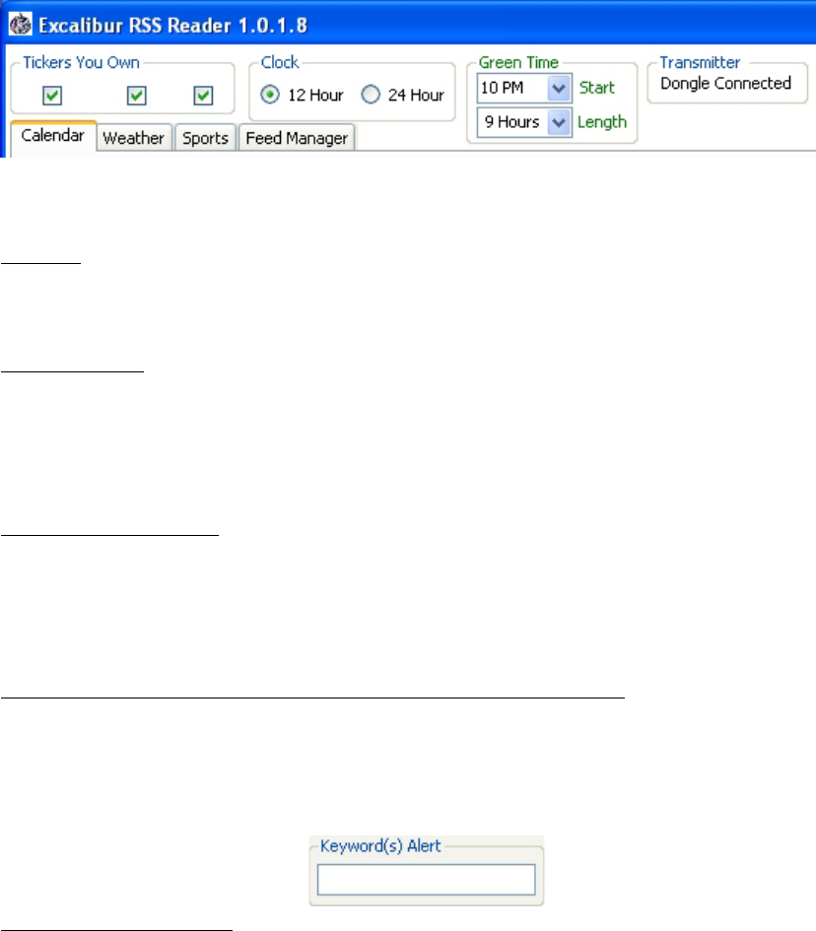Toggle the first Tickers You Own checkbox

[52, 95]
